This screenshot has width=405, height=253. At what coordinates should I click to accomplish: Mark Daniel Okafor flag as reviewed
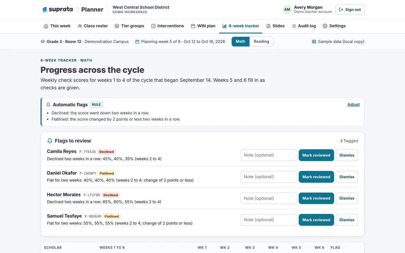316,177
